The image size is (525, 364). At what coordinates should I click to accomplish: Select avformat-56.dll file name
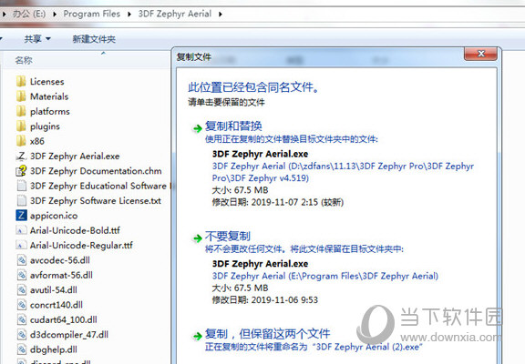[61, 275]
